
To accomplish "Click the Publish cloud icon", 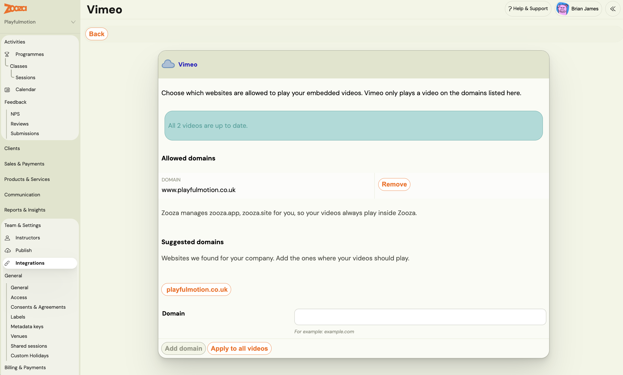I will pyautogui.click(x=8, y=251).
